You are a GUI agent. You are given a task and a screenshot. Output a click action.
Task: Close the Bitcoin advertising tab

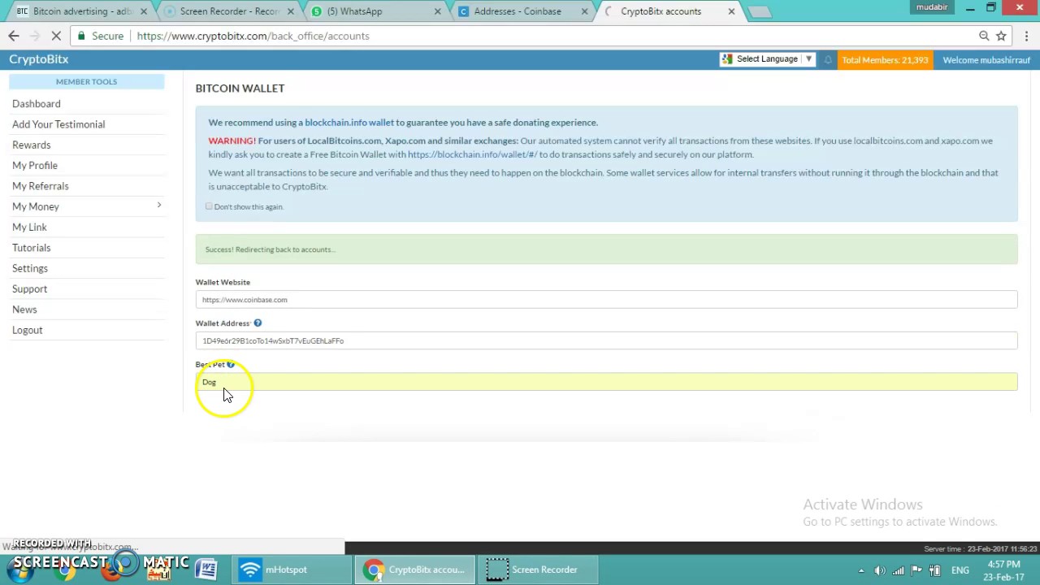144,11
